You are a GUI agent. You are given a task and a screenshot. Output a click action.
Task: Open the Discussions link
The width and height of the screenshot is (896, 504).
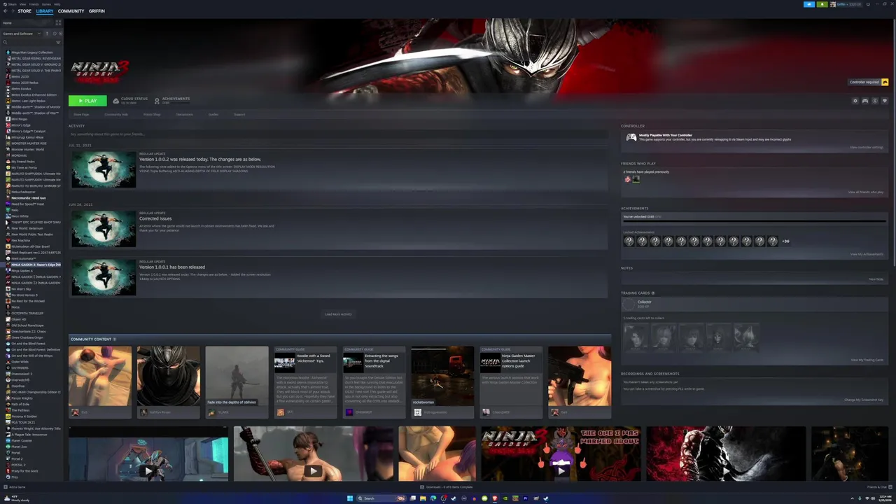[185, 114]
